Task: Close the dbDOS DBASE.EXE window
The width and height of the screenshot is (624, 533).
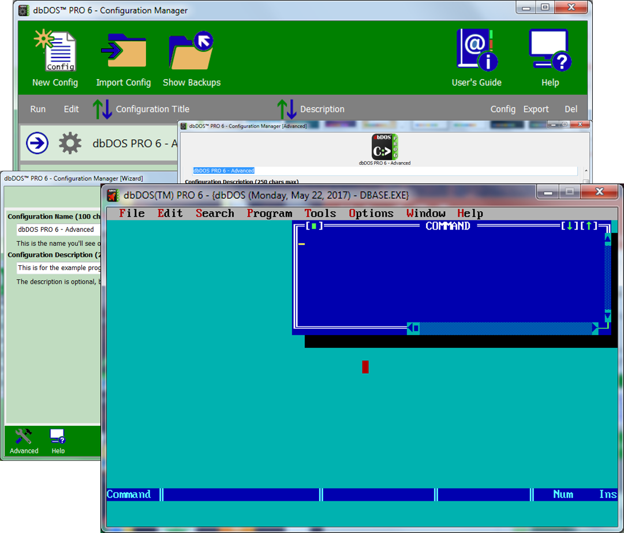Action: (599, 192)
